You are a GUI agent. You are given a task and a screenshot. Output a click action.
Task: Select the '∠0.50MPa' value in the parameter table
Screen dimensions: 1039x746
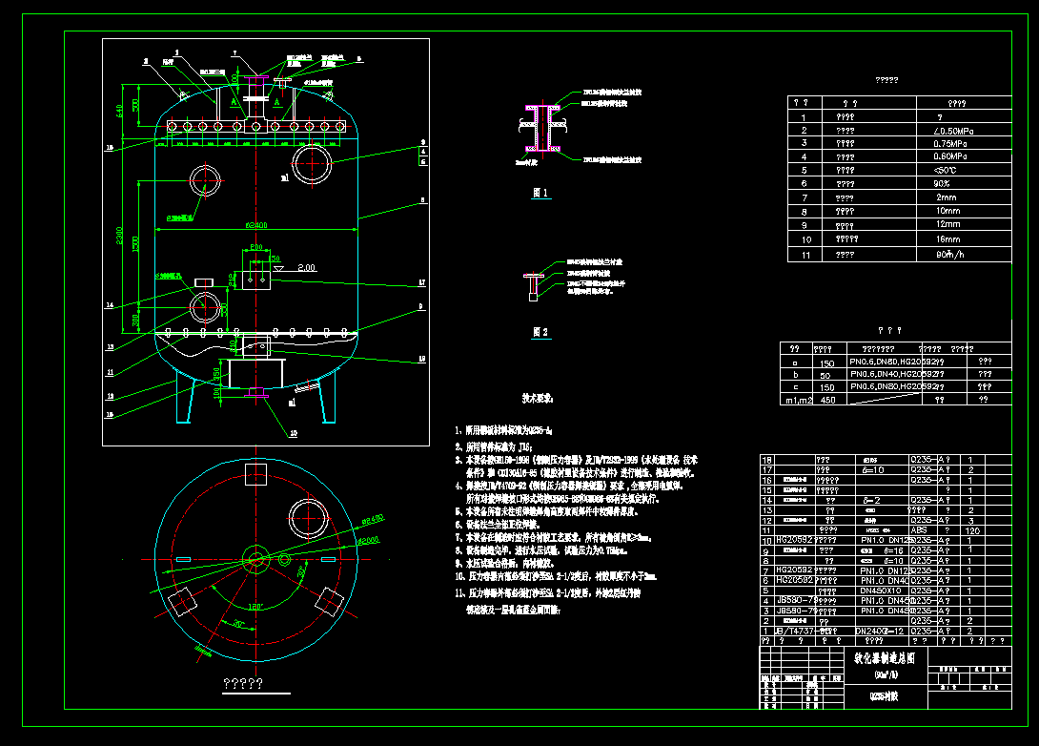953,131
